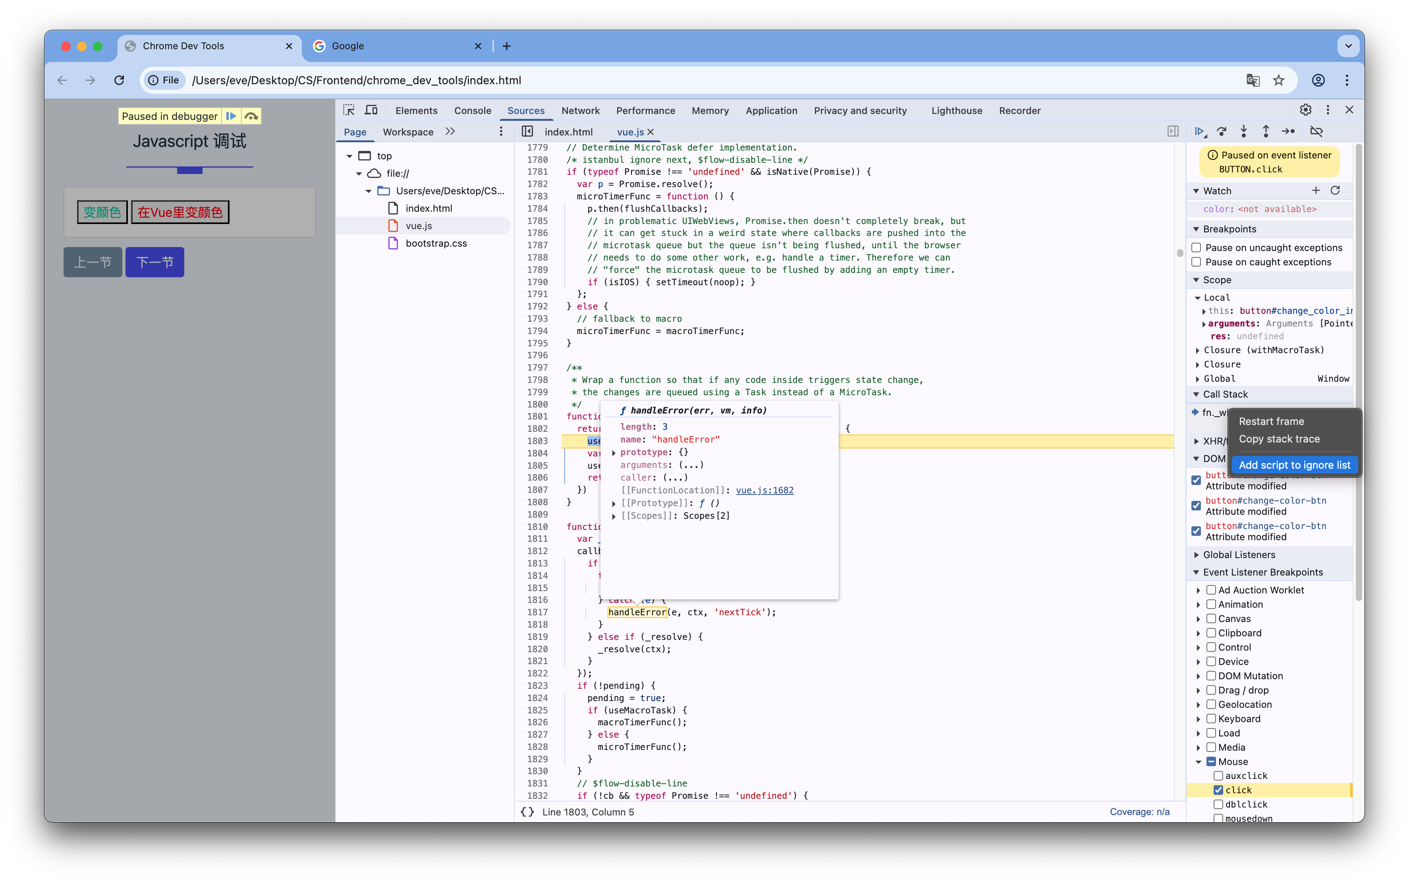Select the inspect element picker tool
Viewport: 1409px width, 881px height.
click(349, 110)
